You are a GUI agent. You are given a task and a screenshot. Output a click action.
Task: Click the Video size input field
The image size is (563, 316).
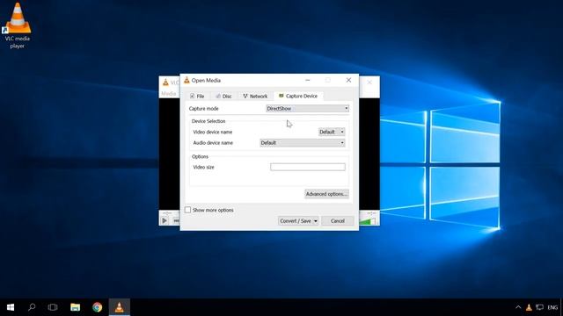click(308, 167)
